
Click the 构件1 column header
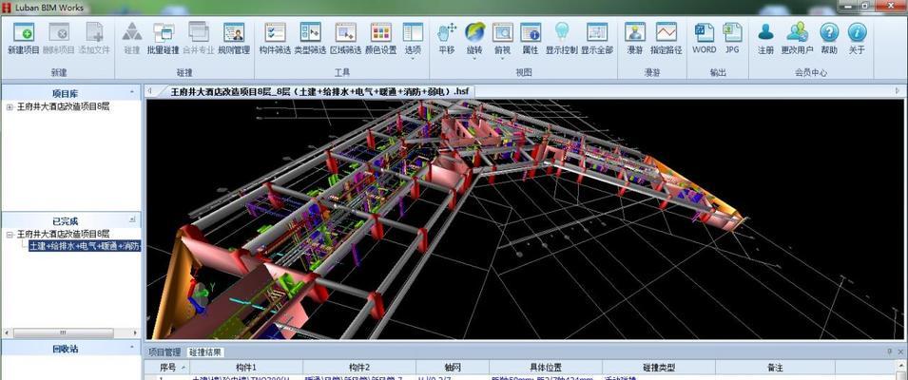tap(246, 368)
